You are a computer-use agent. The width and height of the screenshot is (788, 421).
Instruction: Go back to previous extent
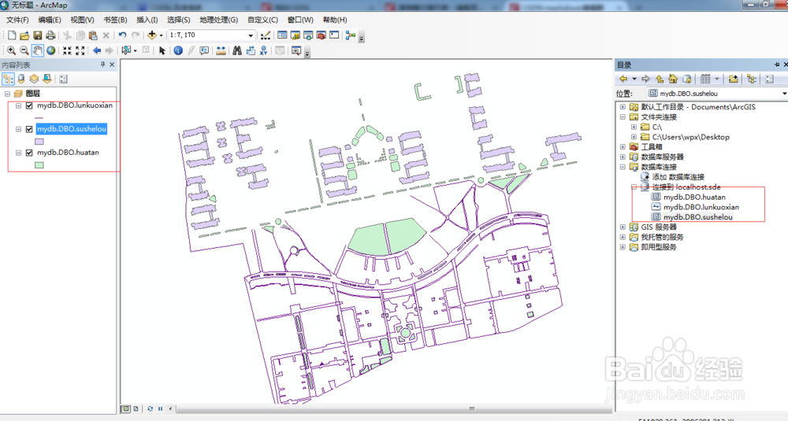click(x=96, y=50)
